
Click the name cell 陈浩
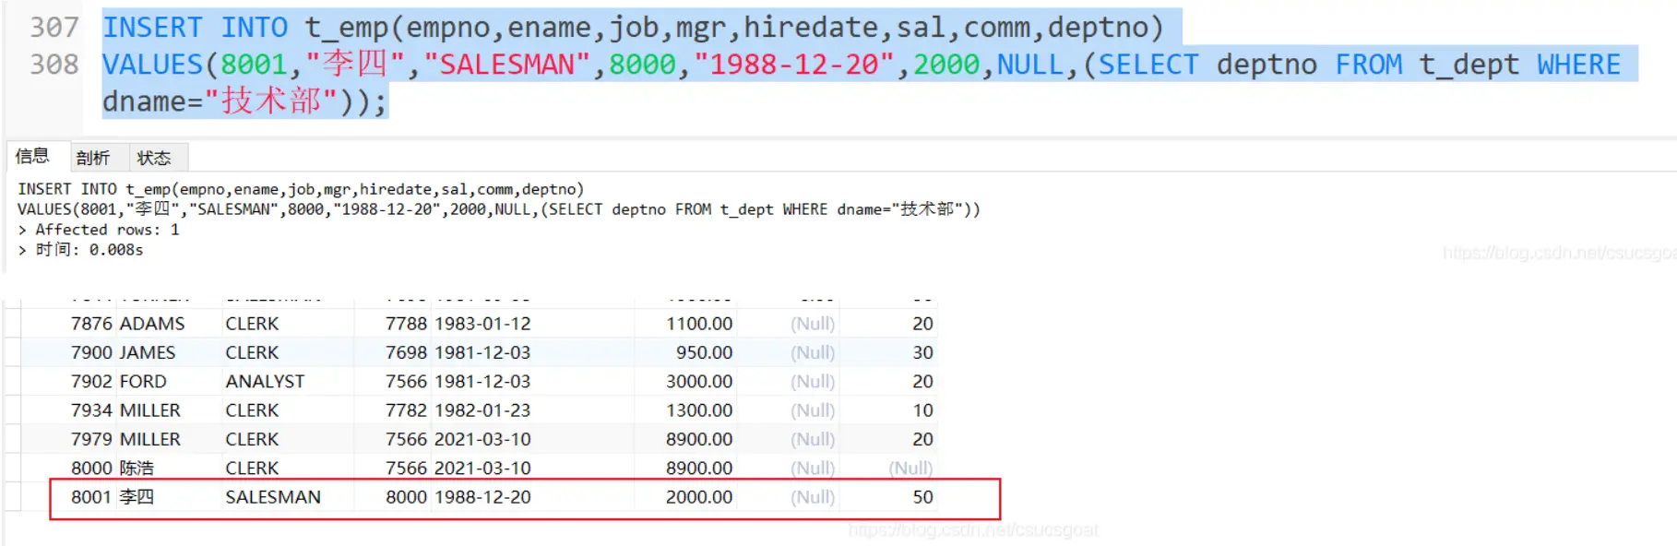[137, 469]
